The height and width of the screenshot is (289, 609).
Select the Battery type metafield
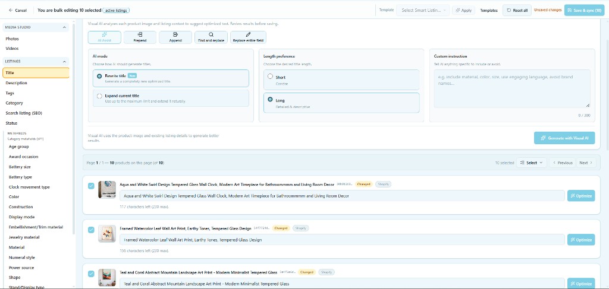[20, 177]
